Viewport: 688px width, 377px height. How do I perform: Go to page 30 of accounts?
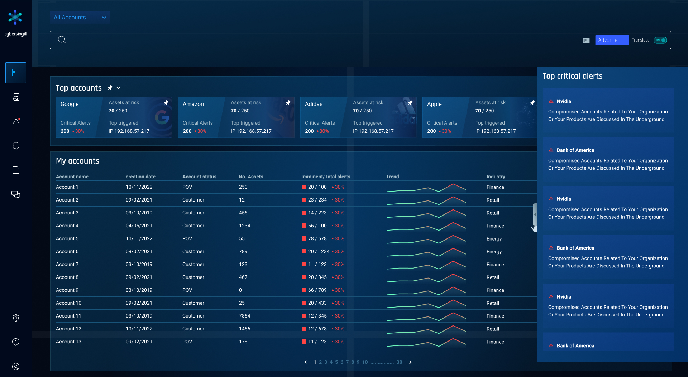399,362
